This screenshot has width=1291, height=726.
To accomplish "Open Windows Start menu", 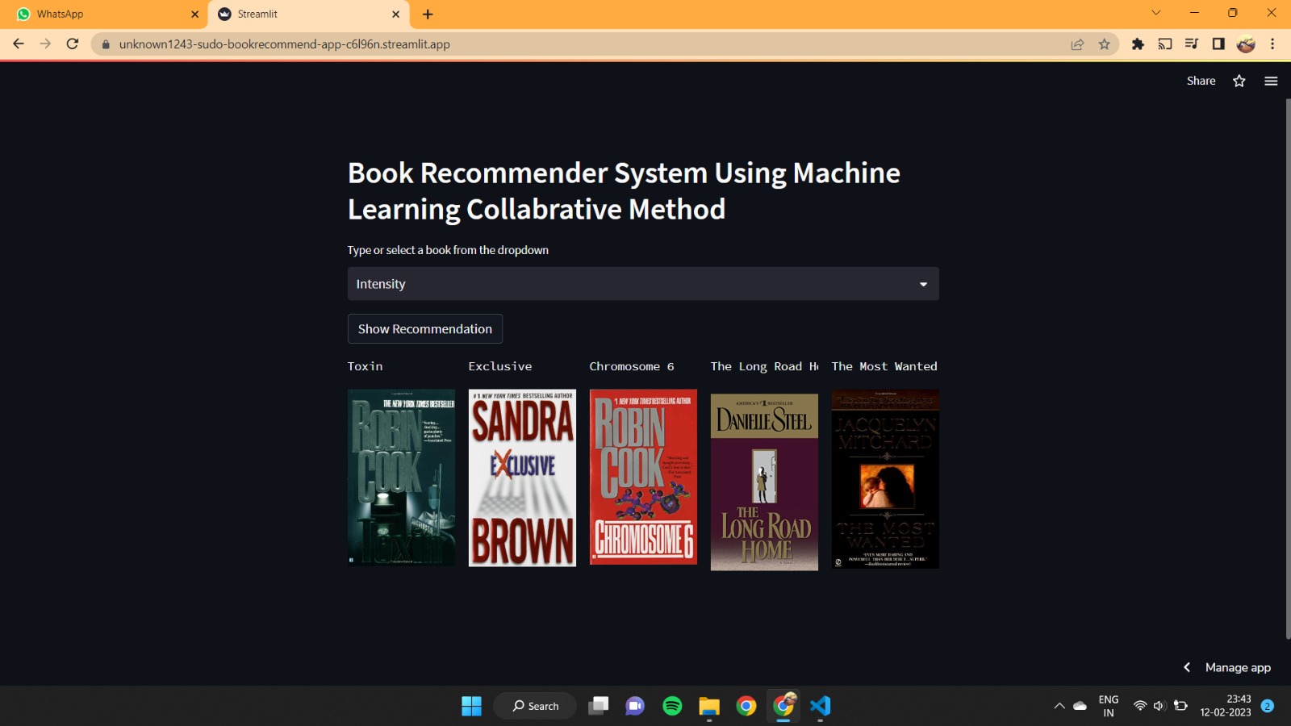I will pos(471,706).
